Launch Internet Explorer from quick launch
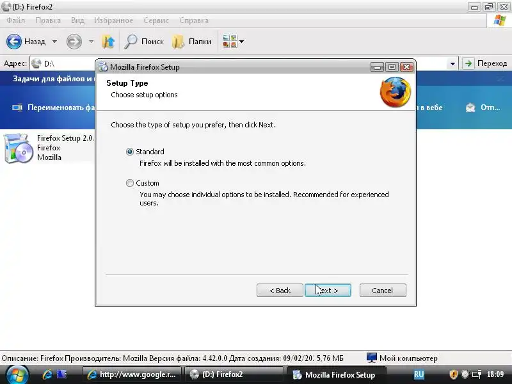This screenshot has height=384, width=512. (x=47, y=374)
